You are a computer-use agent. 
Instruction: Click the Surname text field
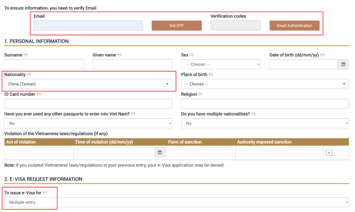(44, 64)
